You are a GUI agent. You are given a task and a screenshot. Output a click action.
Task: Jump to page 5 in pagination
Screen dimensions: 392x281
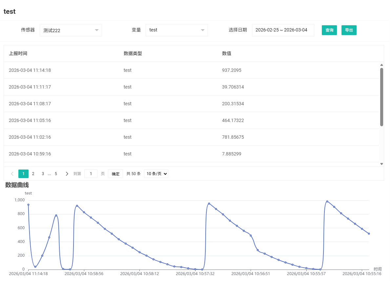coord(56,174)
